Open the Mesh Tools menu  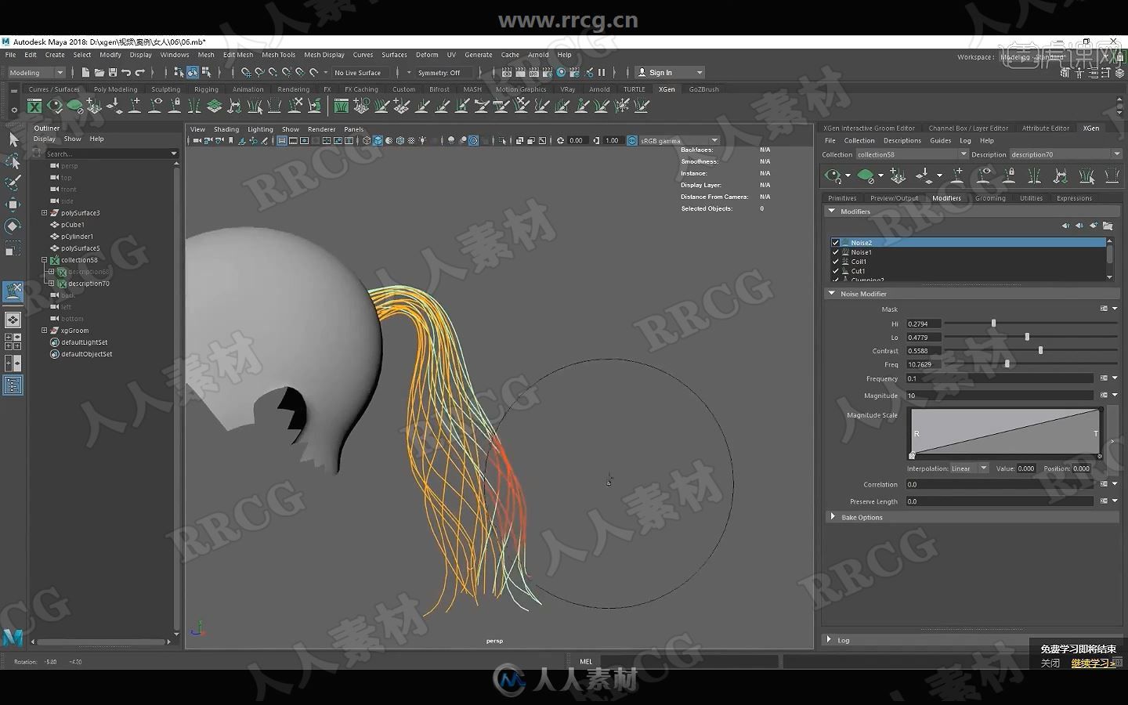(278, 55)
